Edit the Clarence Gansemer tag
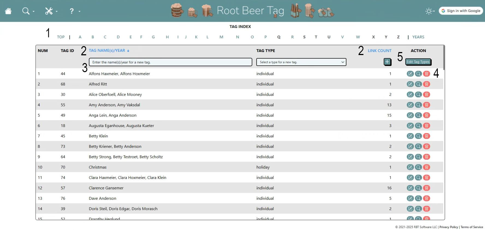This screenshot has height=230, width=485. [410, 188]
